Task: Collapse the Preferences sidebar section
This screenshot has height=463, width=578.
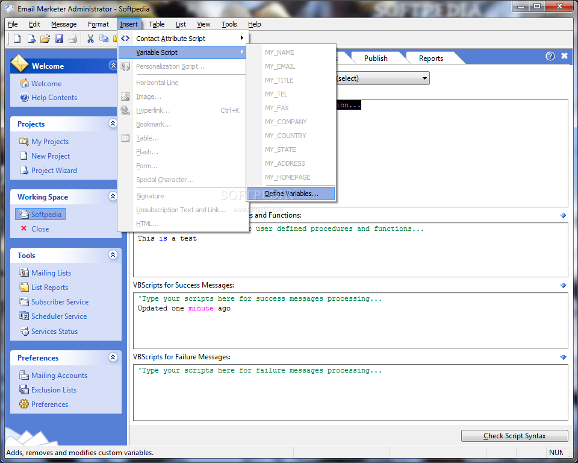Action: tap(113, 357)
